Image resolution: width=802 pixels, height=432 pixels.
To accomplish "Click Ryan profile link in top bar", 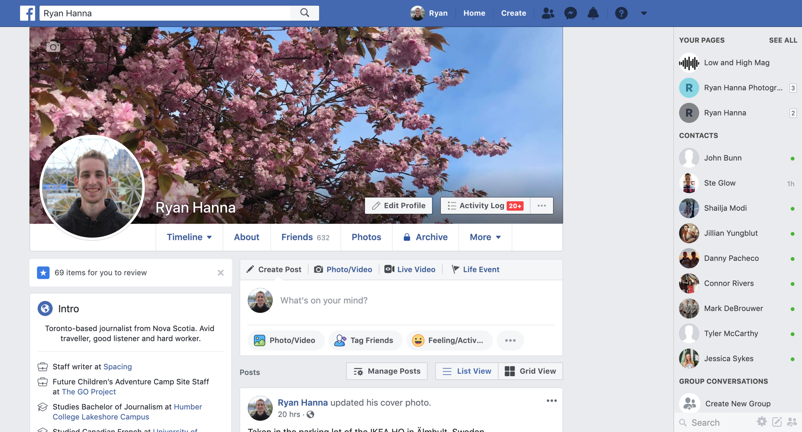I will point(429,13).
